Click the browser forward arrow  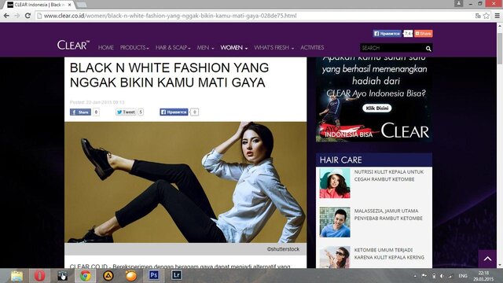[17, 16]
